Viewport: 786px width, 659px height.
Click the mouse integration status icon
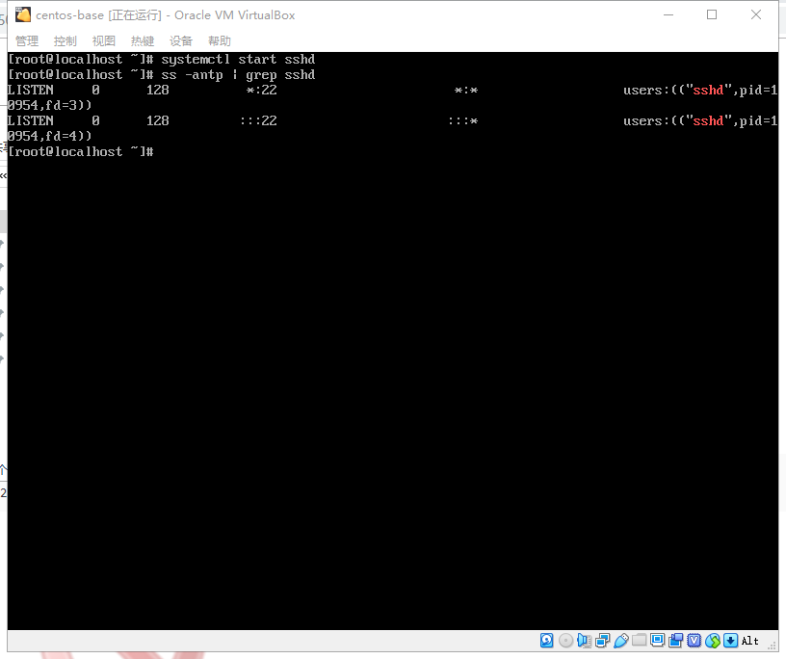pos(712,641)
